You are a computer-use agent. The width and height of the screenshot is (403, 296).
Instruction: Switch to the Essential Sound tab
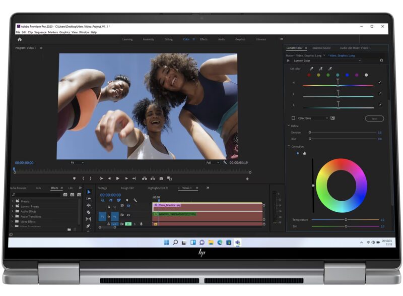pos(321,48)
